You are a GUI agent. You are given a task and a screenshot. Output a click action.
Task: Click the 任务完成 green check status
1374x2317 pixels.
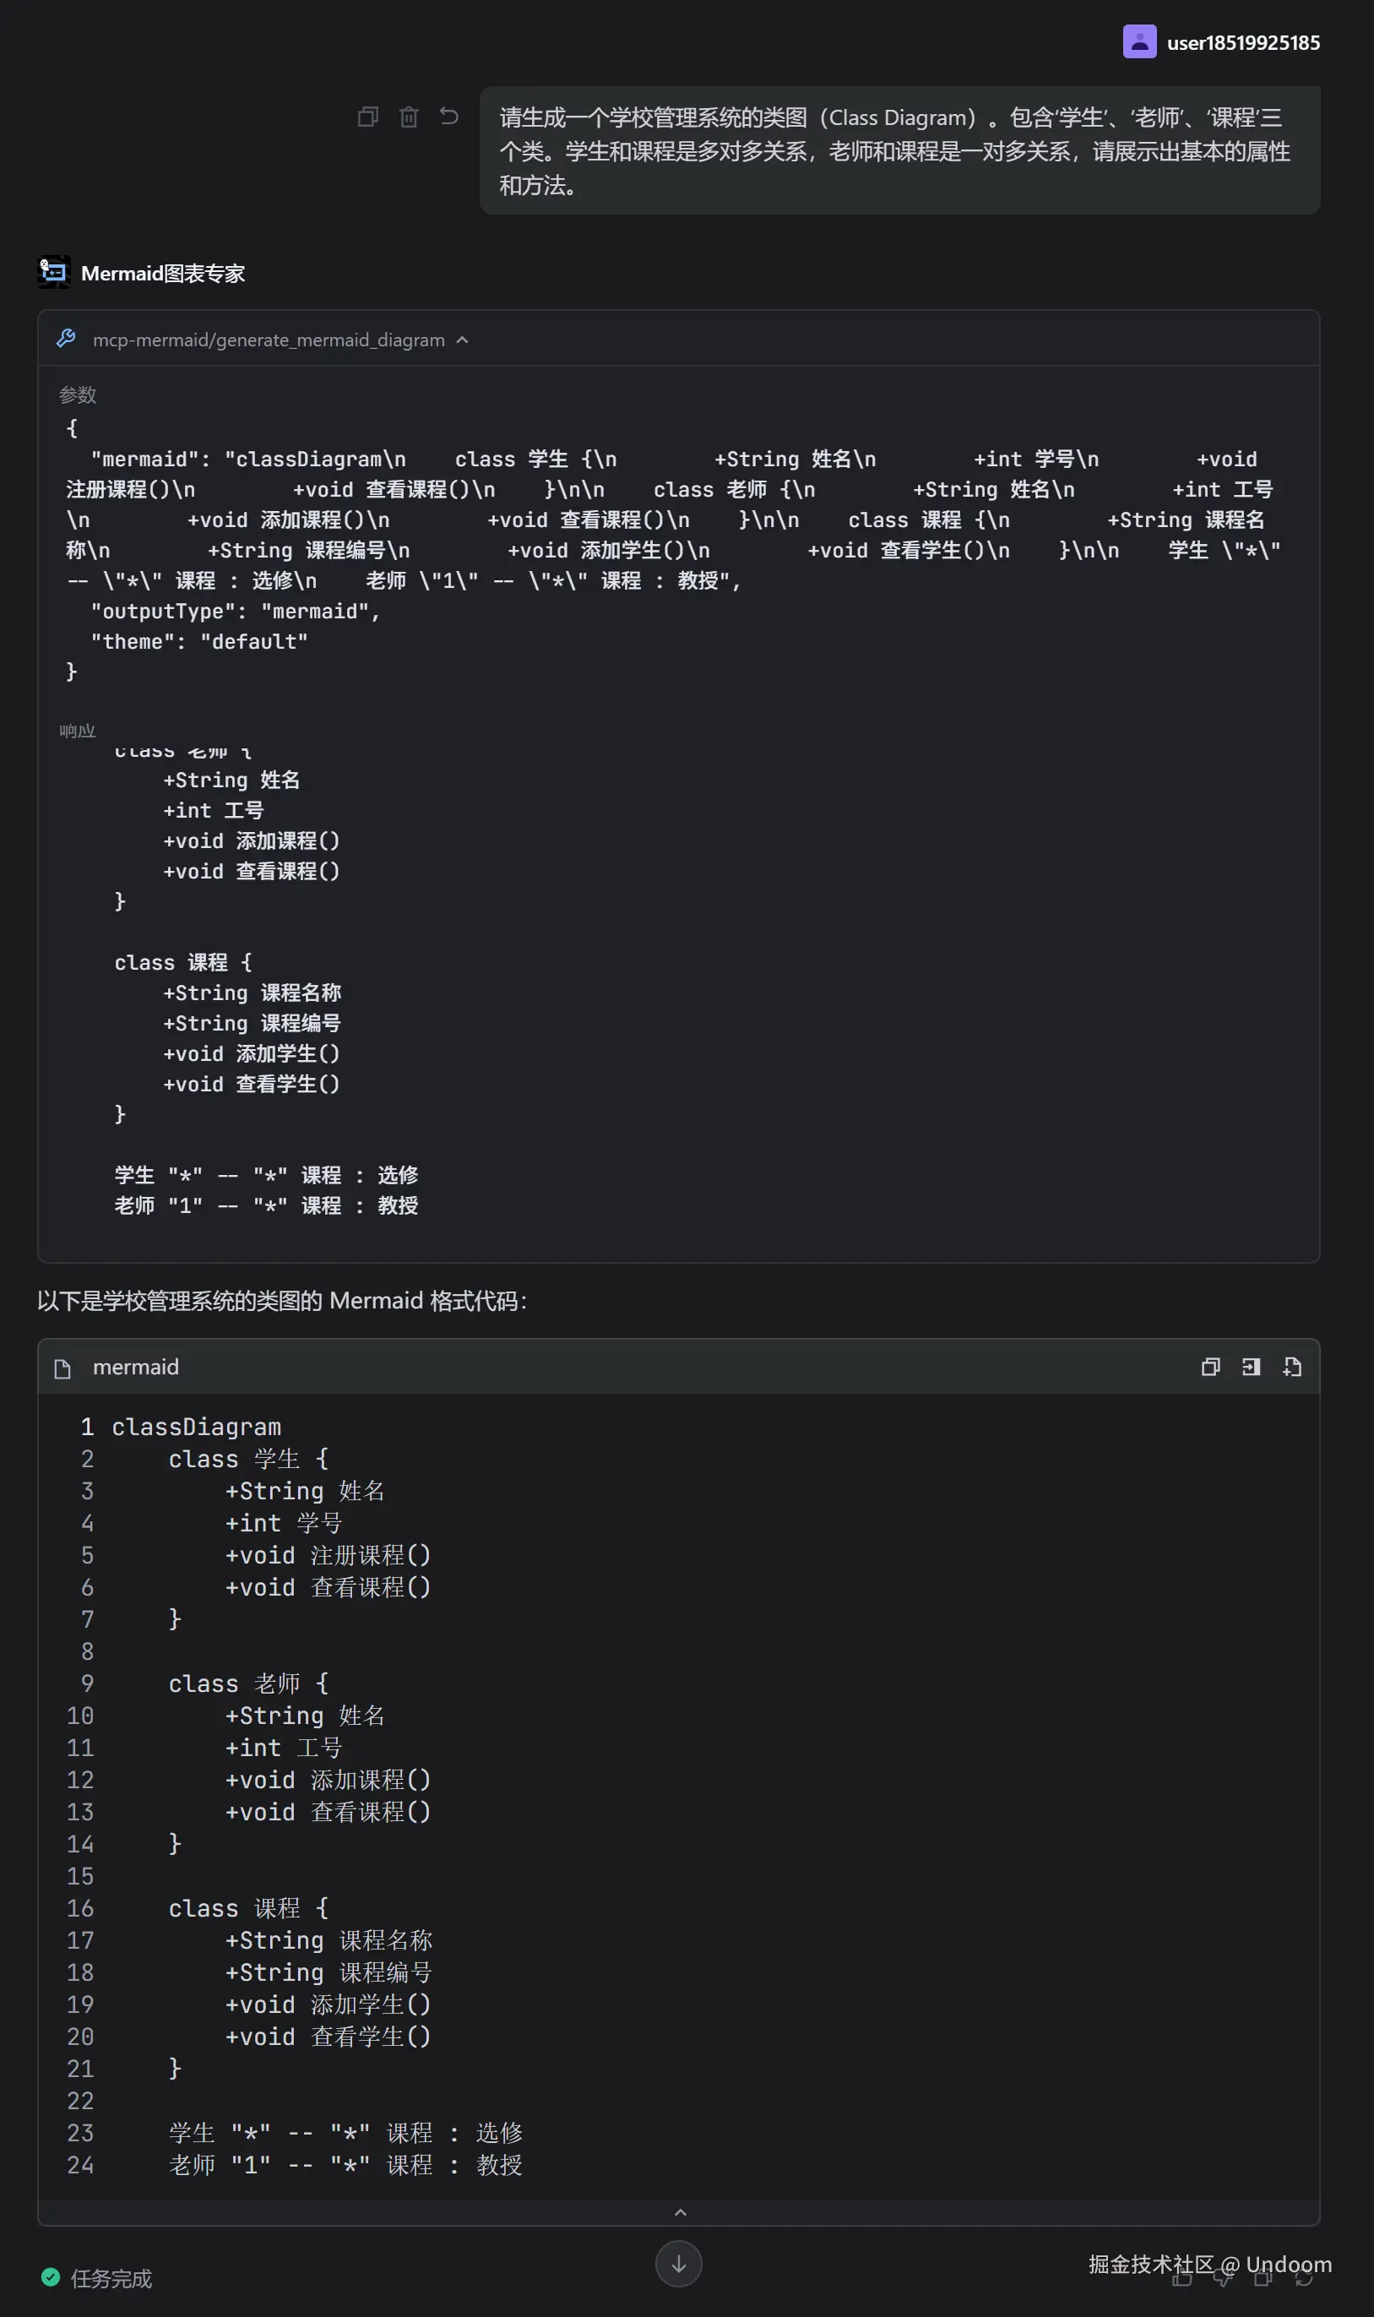51,2277
